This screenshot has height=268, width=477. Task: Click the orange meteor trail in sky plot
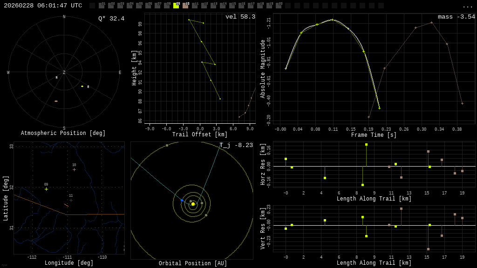point(56,101)
